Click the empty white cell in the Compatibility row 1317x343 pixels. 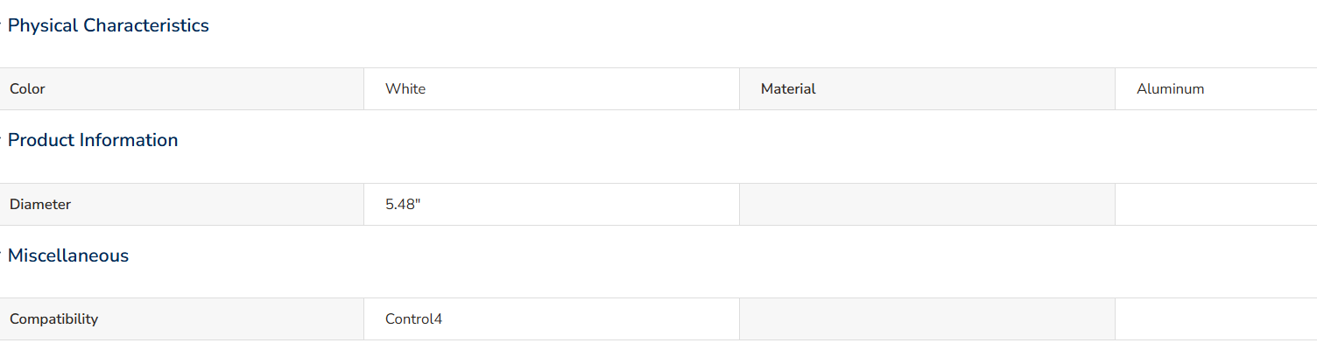pos(1216,319)
